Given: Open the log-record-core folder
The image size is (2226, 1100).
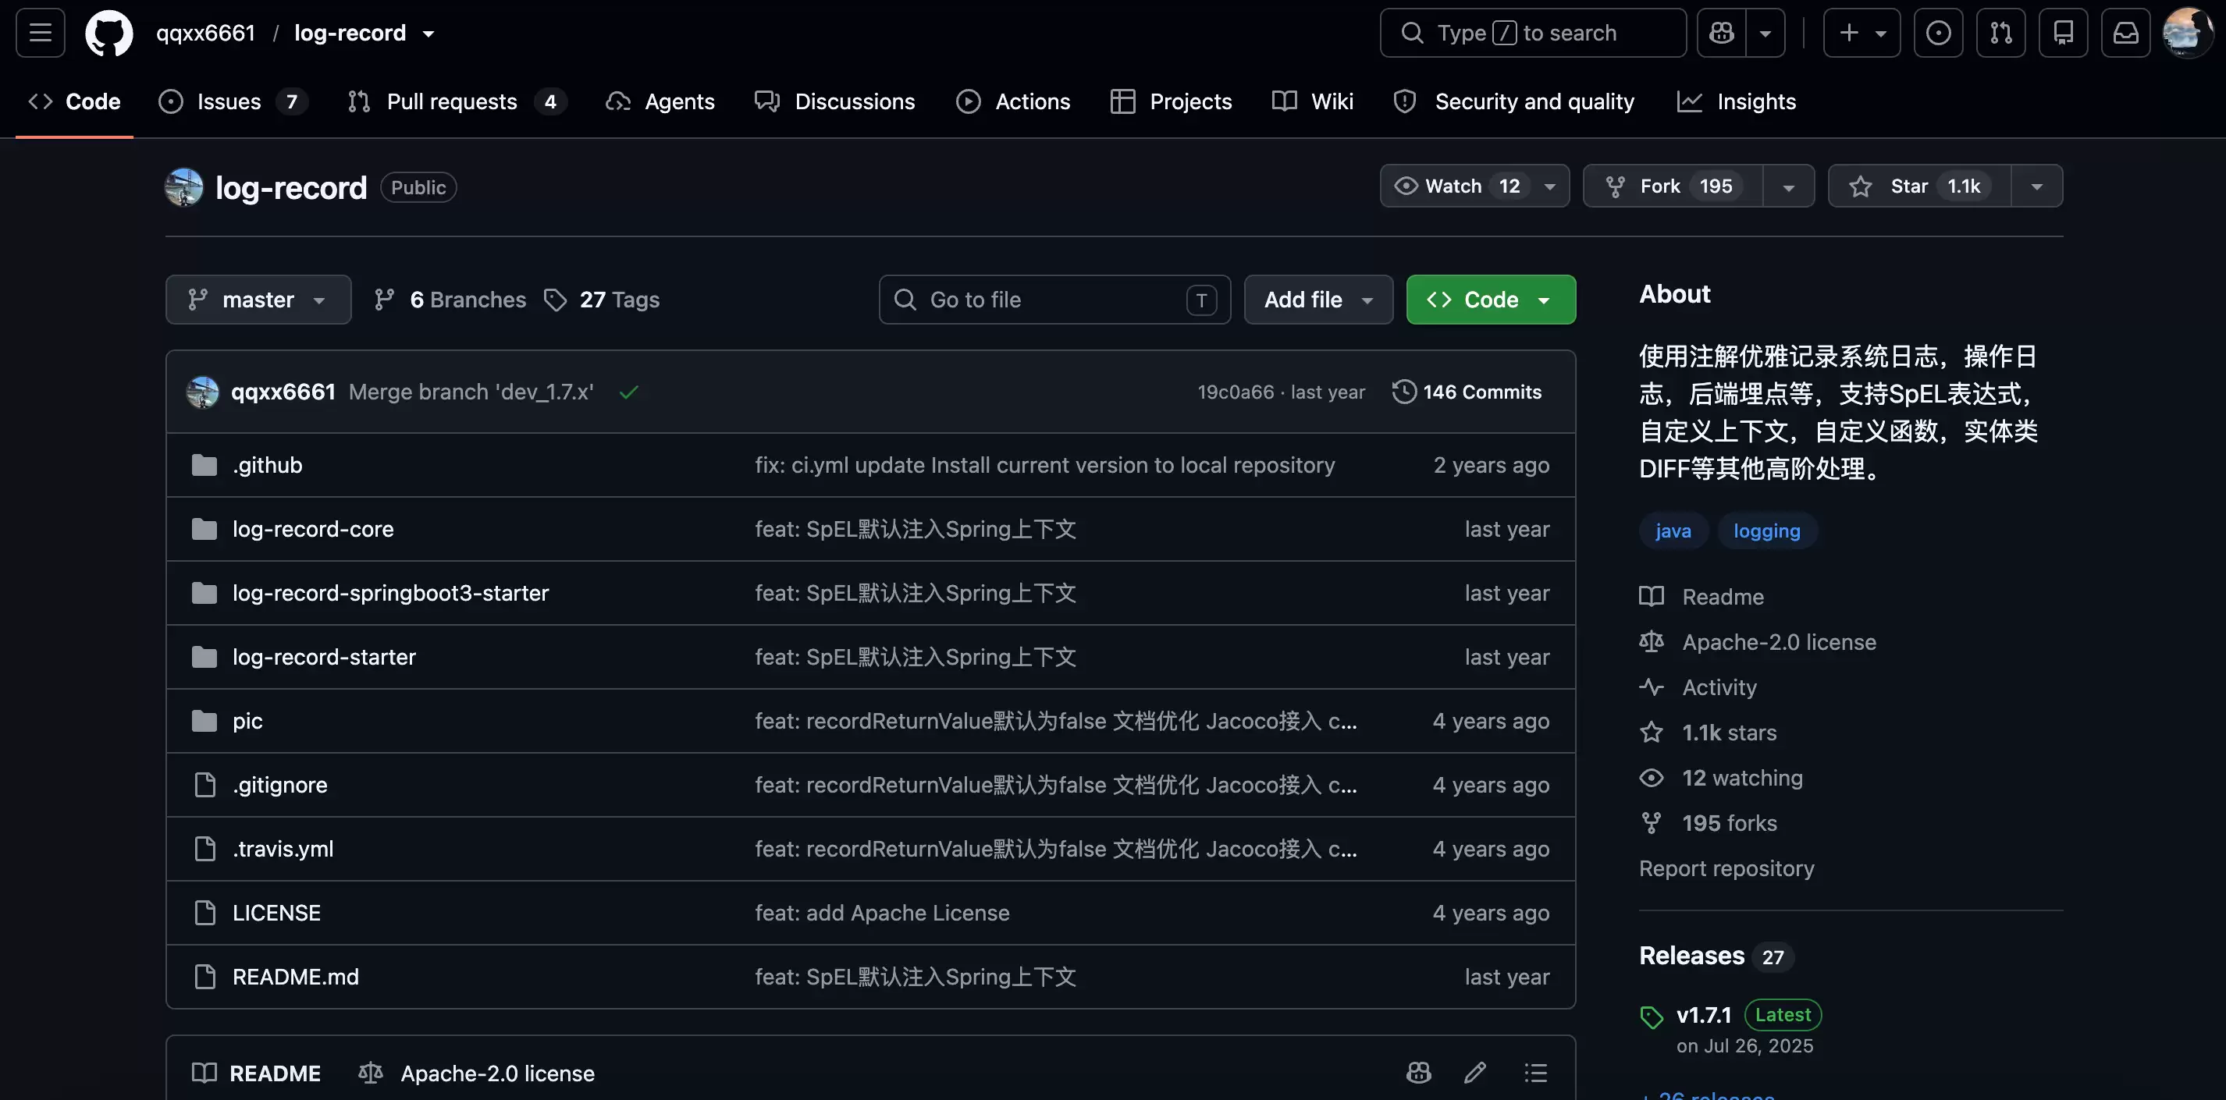Looking at the screenshot, I should pyautogui.click(x=313, y=529).
